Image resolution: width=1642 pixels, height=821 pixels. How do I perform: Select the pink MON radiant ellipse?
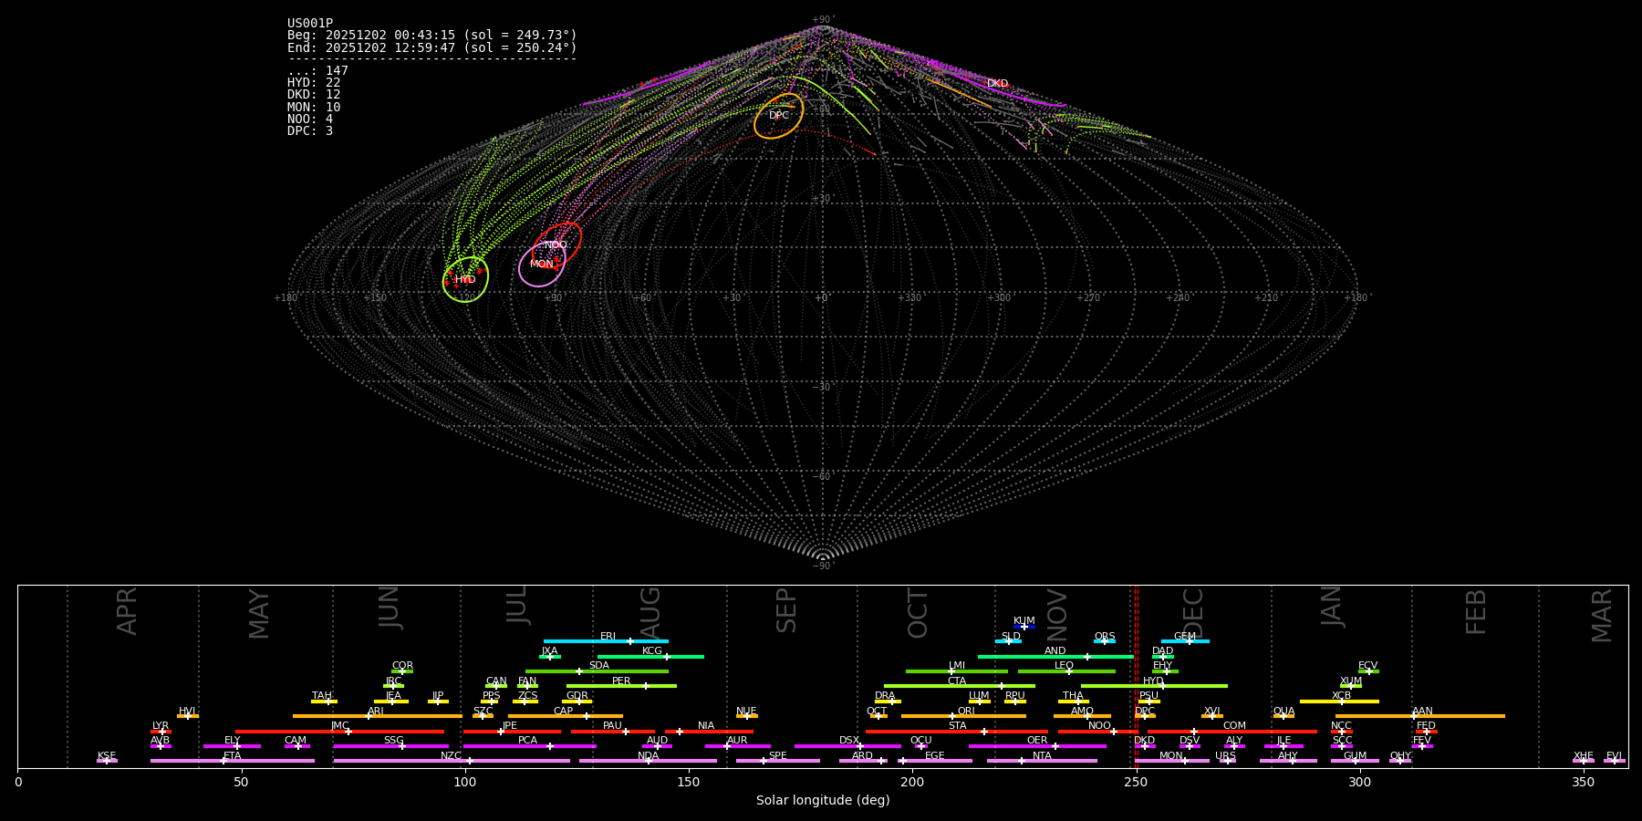tap(542, 265)
